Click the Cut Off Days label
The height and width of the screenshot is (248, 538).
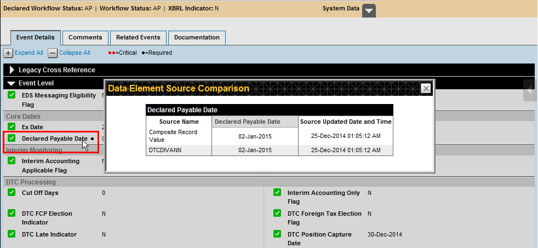[x=40, y=193]
